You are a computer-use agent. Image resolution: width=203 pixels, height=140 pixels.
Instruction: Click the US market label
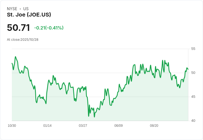click(x=26, y=9)
